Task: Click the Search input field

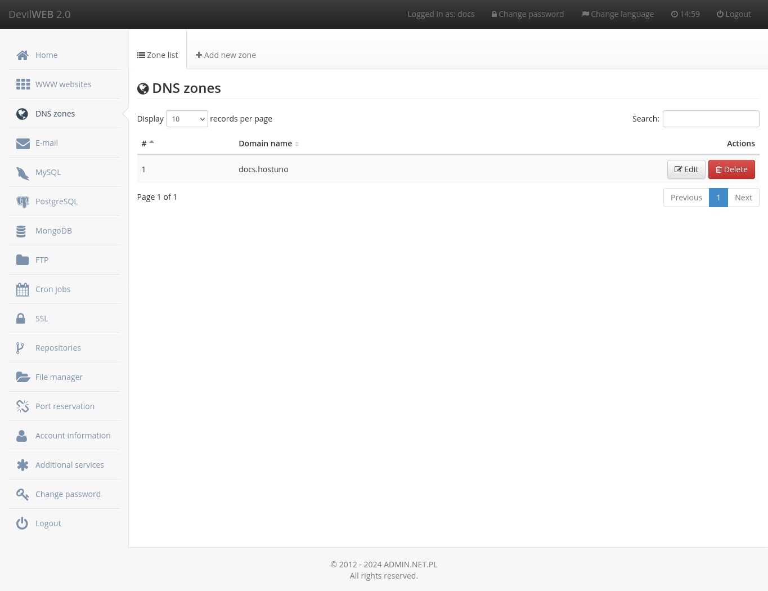Action: 711,119
